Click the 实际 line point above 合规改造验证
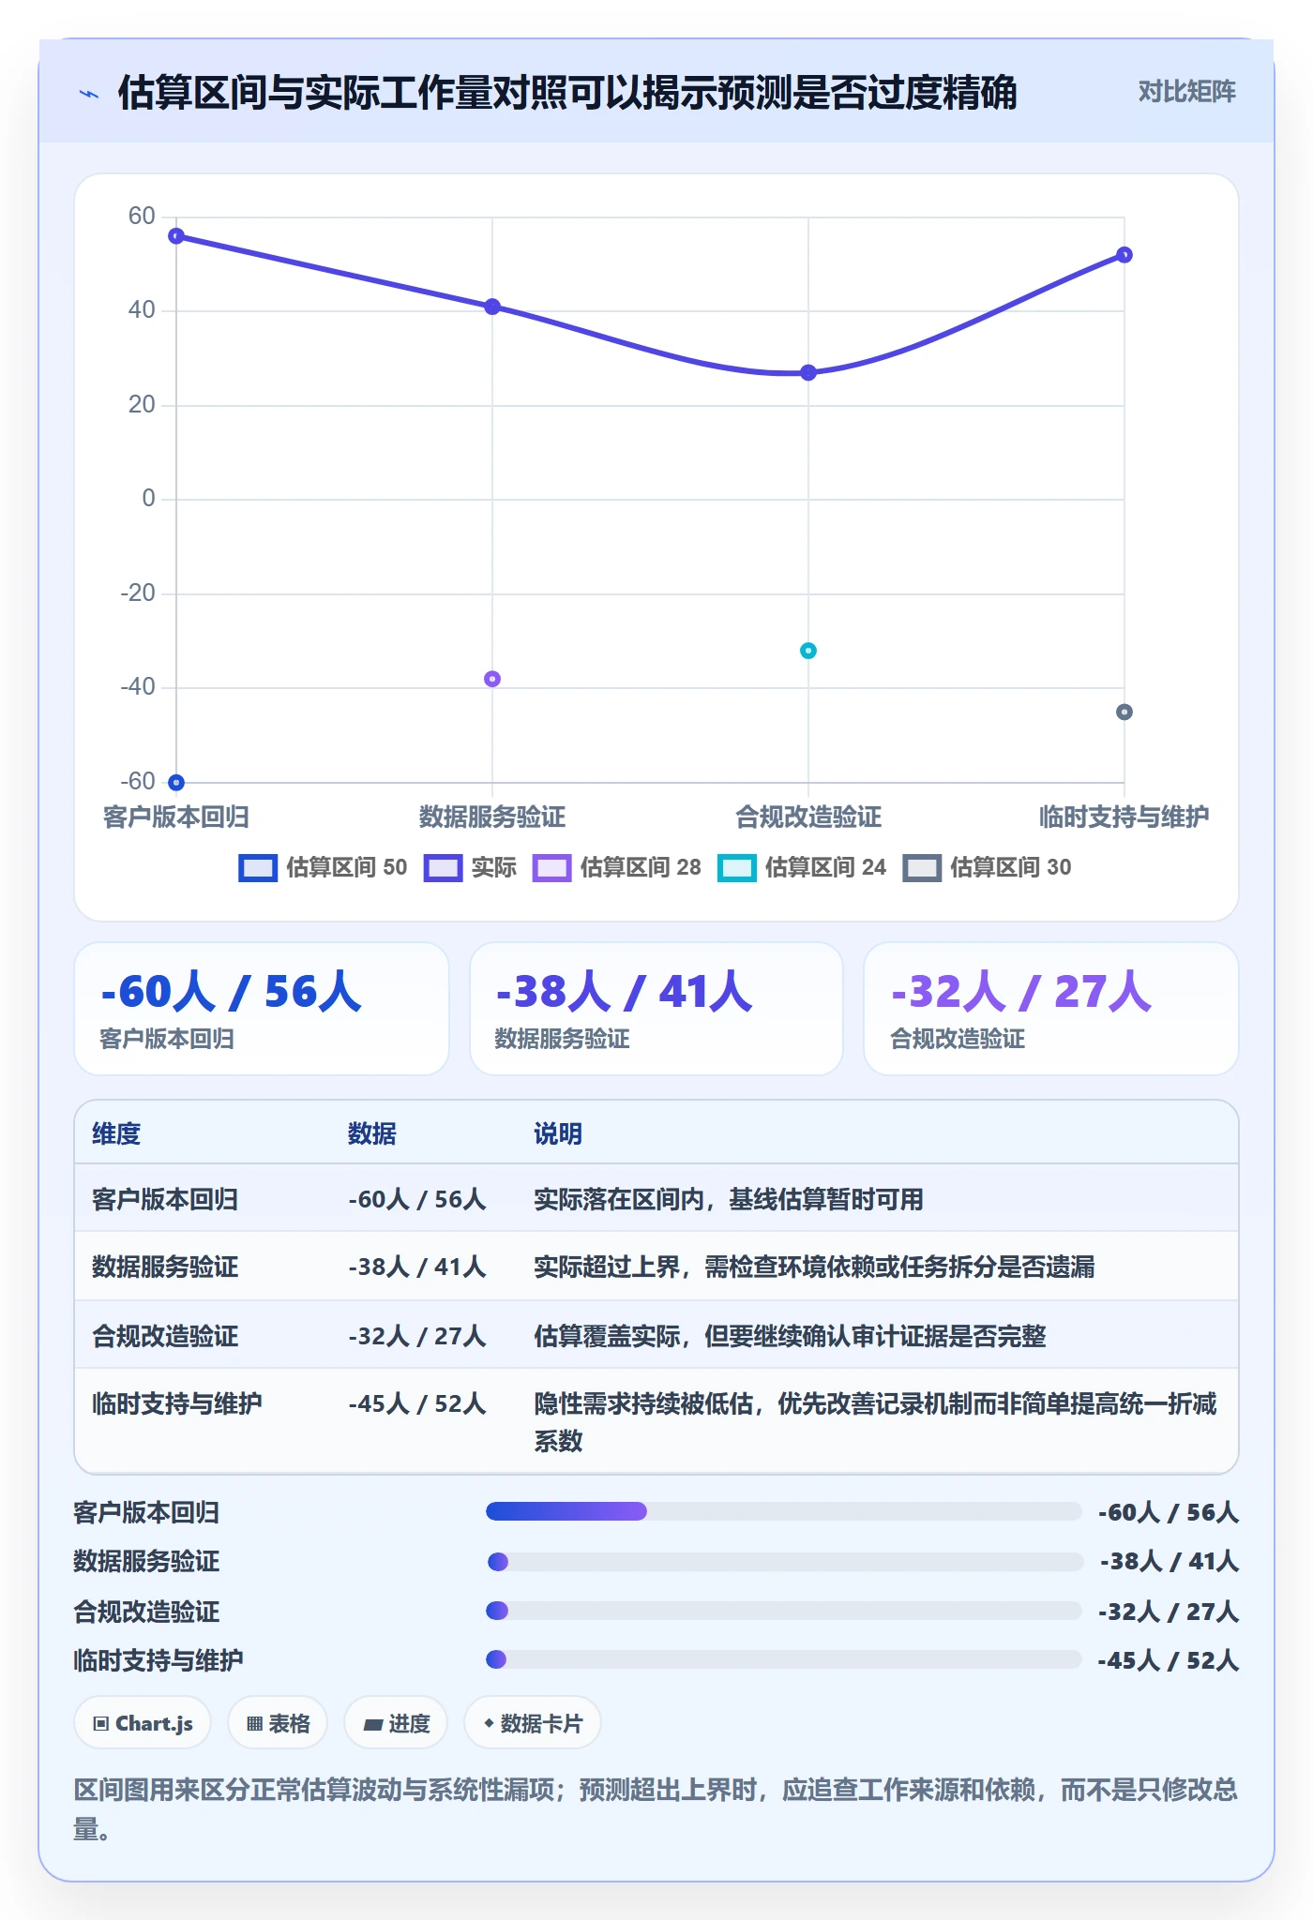The image size is (1313, 1920). [808, 372]
